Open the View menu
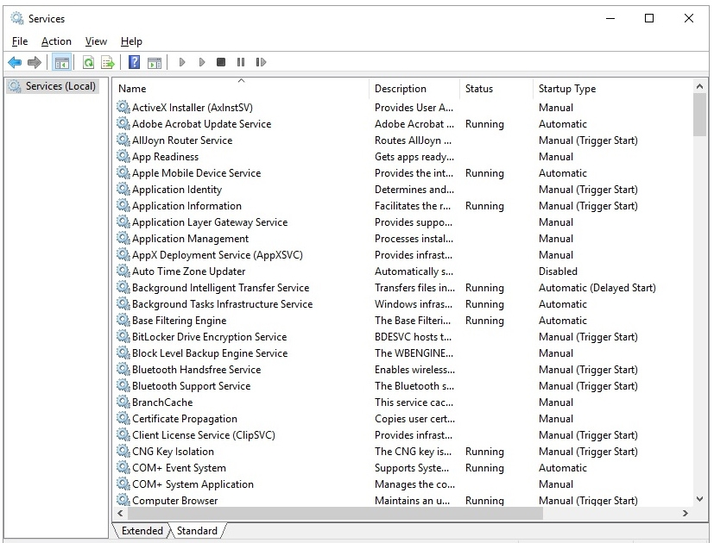 (96, 41)
